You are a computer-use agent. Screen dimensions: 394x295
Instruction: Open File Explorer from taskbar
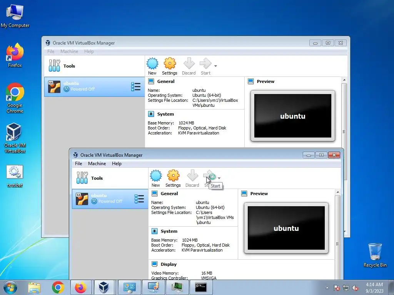(x=34, y=287)
